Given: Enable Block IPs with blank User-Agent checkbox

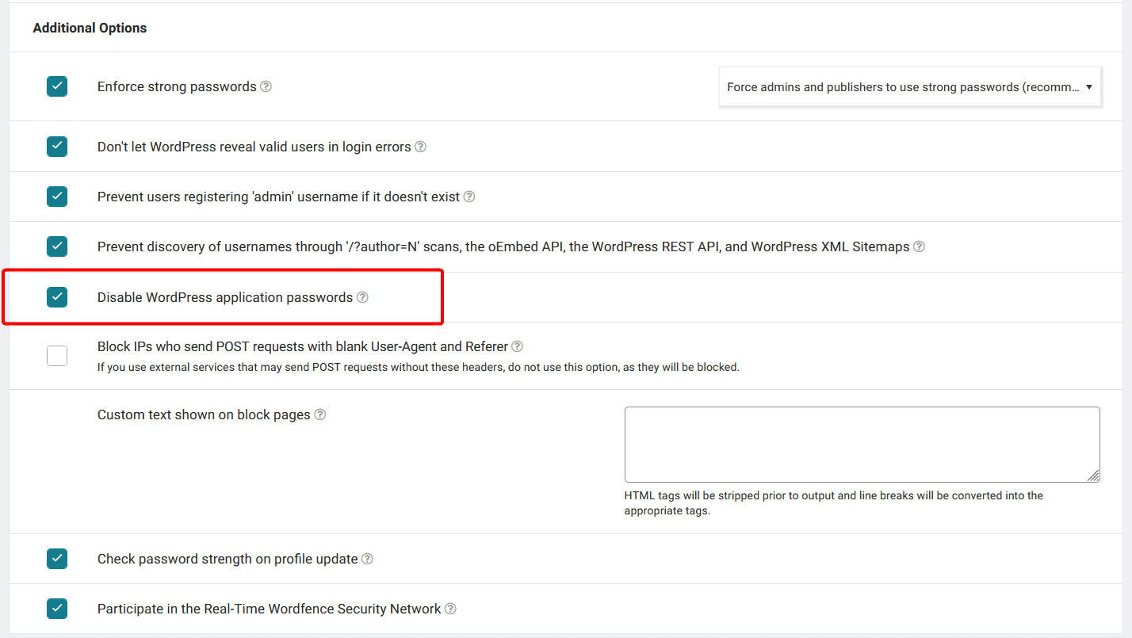Looking at the screenshot, I should [x=57, y=356].
